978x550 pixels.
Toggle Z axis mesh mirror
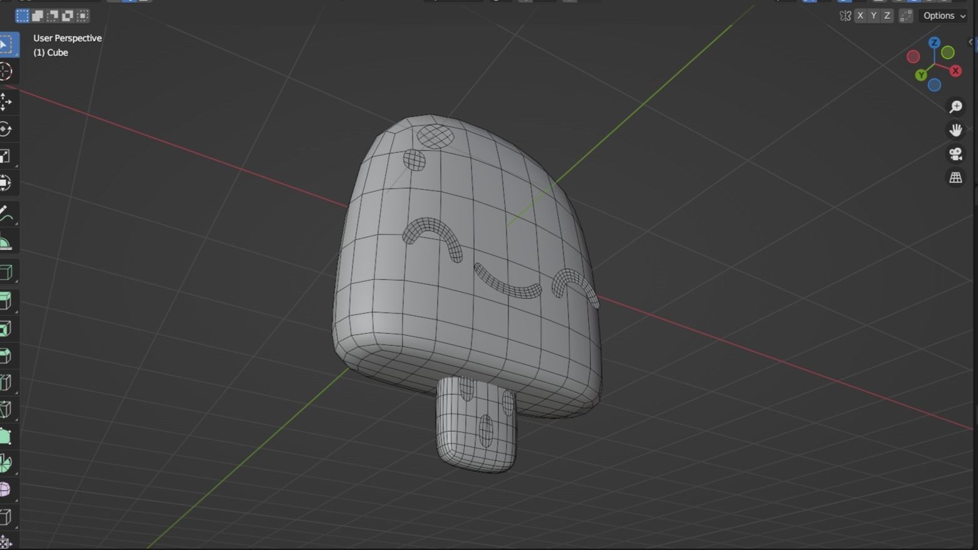point(887,16)
